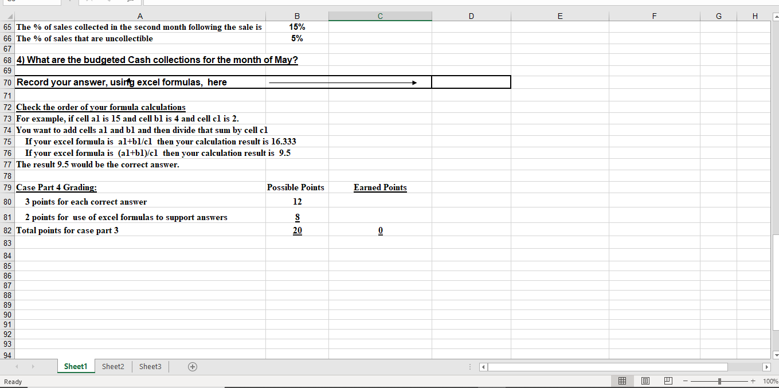This screenshot has height=388, width=779.
Task: Switch to Page Layout view
Action: [x=645, y=381]
